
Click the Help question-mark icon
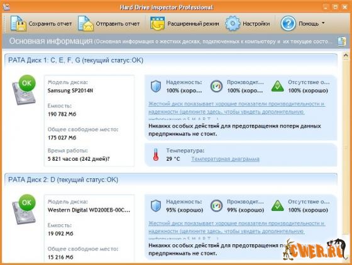pos(288,23)
